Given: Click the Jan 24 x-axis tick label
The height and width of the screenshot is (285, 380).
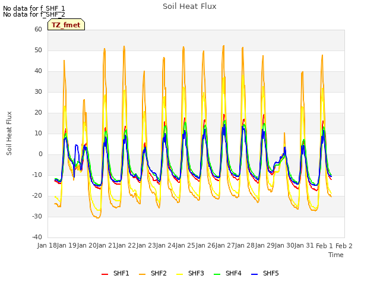Looking at the screenshot, I should coord(166,245).
